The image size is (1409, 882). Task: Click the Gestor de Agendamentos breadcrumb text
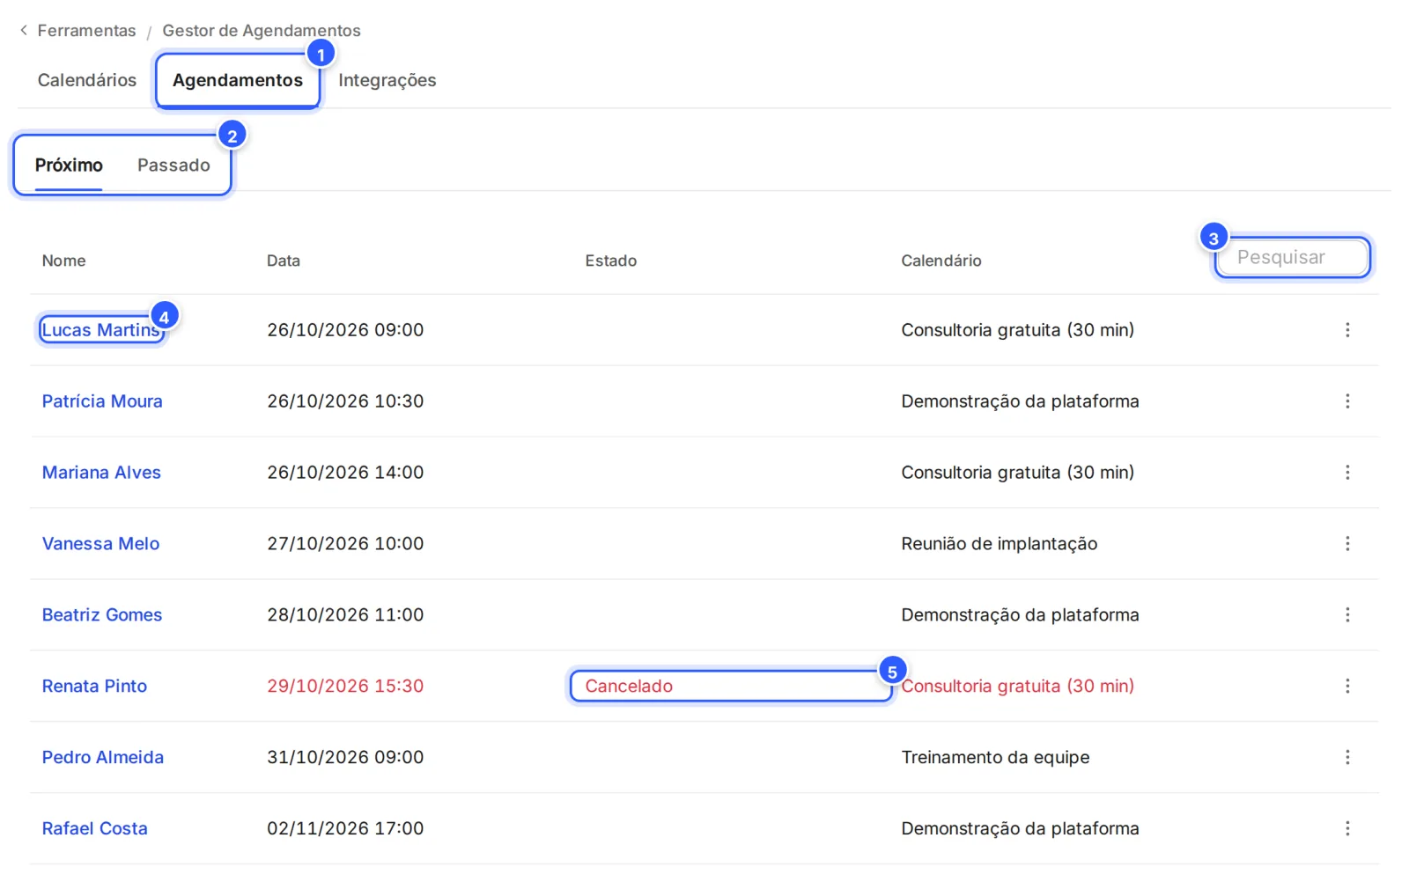point(262,31)
